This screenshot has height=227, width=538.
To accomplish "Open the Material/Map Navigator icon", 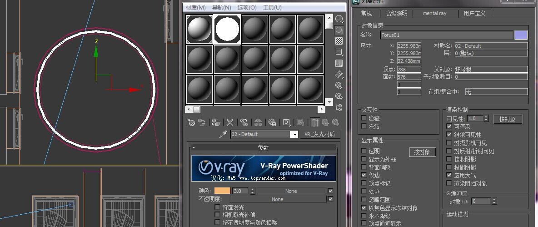I will [339, 107].
